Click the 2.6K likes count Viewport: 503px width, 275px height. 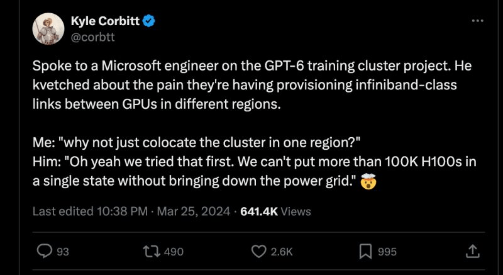pos(281,252)
